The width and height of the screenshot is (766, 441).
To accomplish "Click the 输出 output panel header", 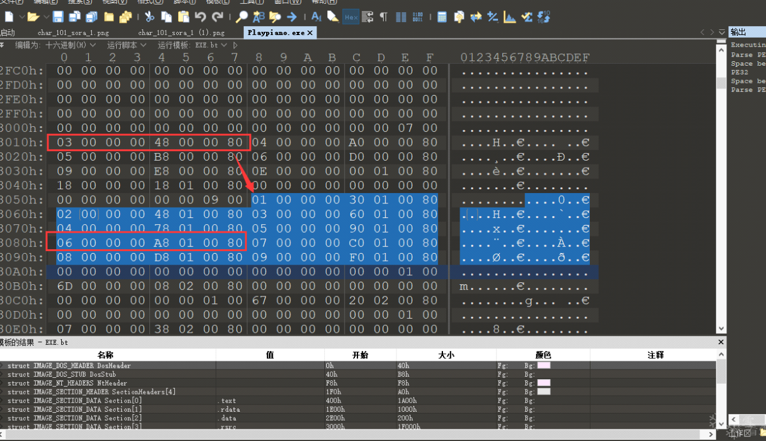I will pyautogui.click(x=747, y=32).
